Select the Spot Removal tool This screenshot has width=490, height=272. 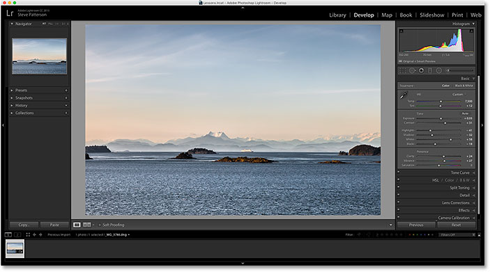pos(412,70)
